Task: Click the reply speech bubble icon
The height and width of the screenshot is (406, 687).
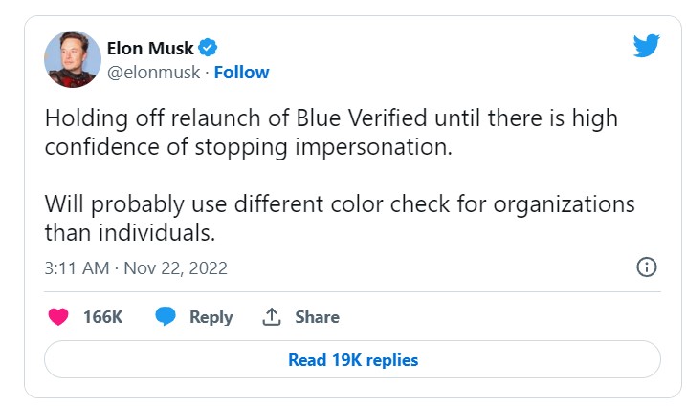Action: [x=166, y=317]
